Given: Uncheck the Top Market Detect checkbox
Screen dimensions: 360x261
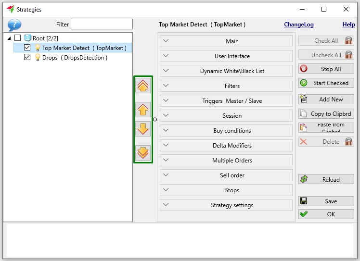Looking at the screenshot, I should click(27, 48).
